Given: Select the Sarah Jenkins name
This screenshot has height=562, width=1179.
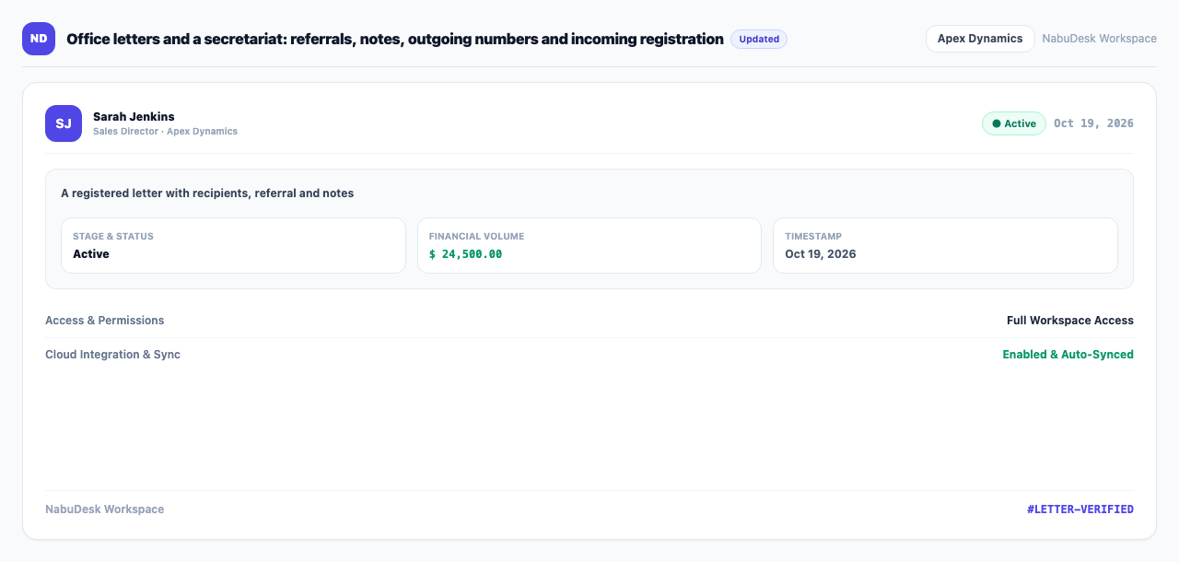Looking at the screenshot, I should click(x=134, y=116).
